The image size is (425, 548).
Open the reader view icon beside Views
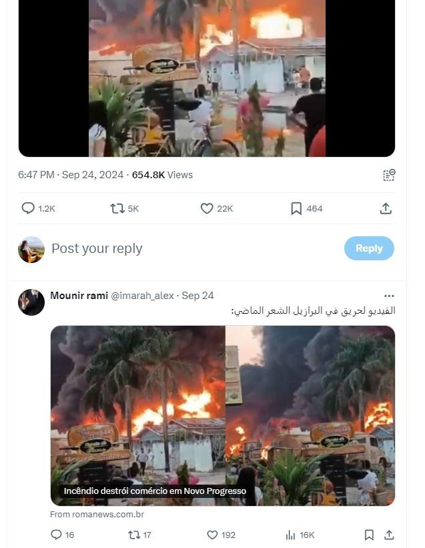point(389,175)
